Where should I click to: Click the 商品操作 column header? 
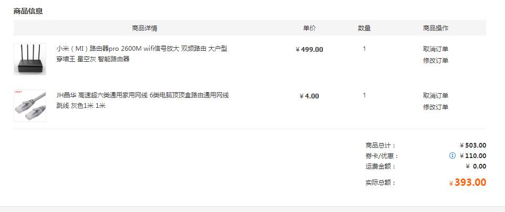point(435,28)
